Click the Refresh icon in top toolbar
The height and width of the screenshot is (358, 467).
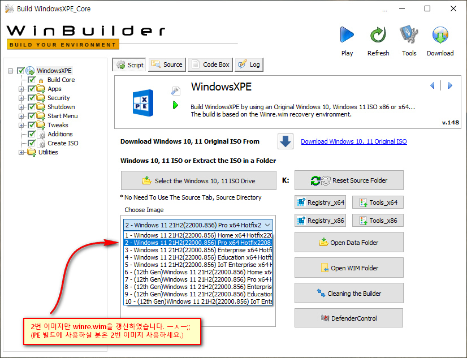[x=378, y=34]
